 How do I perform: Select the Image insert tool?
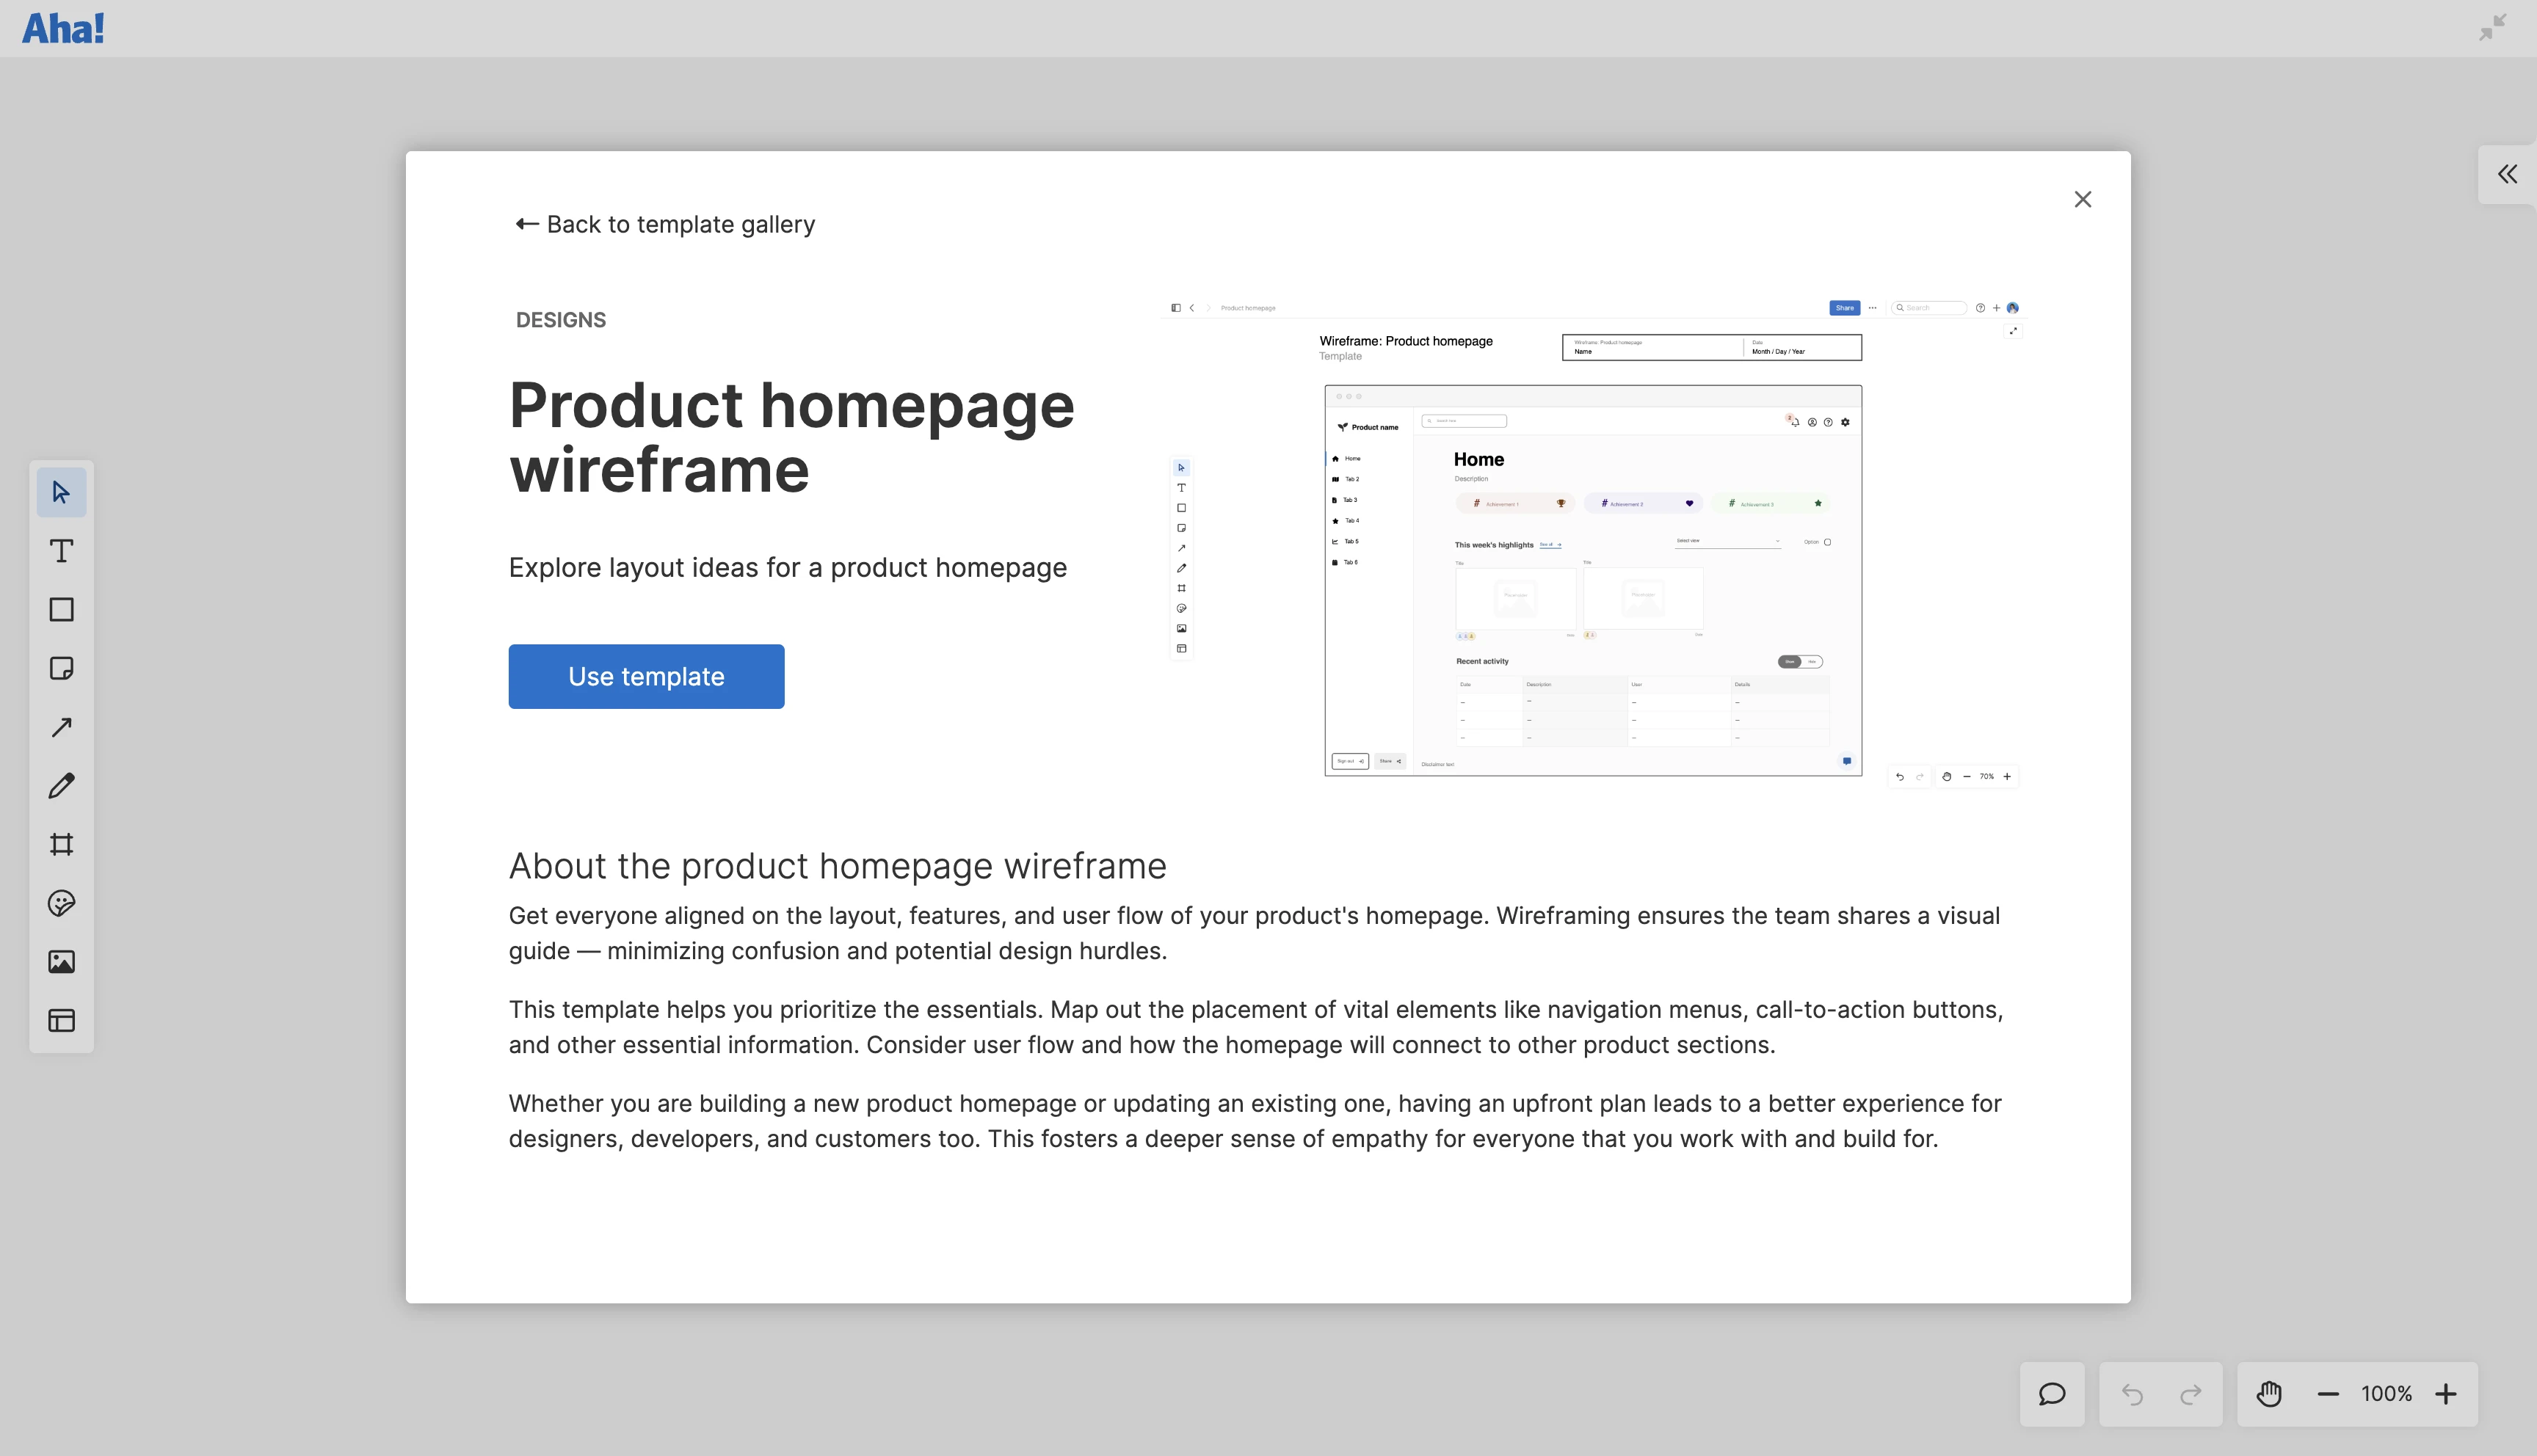(61, 962)
